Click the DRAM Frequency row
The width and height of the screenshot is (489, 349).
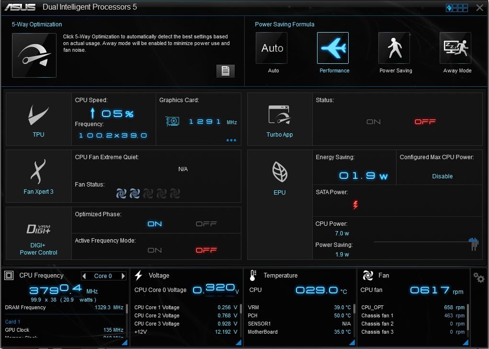click(64, 307)
